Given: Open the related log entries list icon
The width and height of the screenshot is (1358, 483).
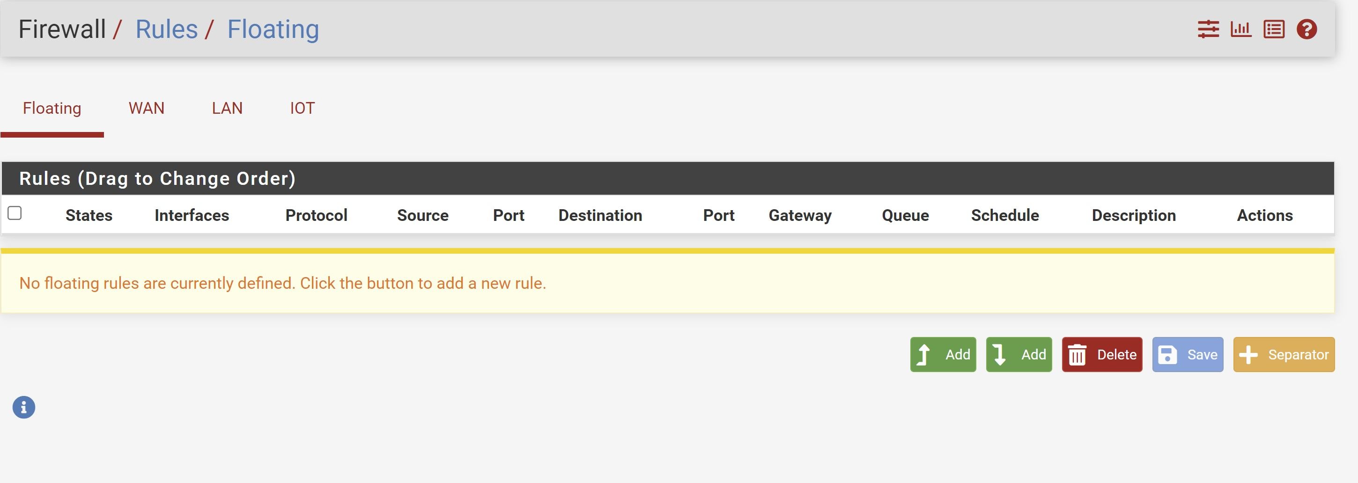Looking at the screenshot, I should (x=1274, y=29).
